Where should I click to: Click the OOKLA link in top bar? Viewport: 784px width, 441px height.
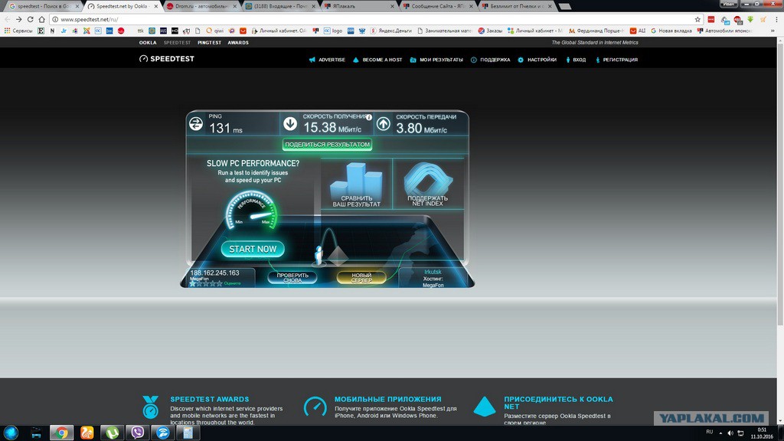pos(148,43)
